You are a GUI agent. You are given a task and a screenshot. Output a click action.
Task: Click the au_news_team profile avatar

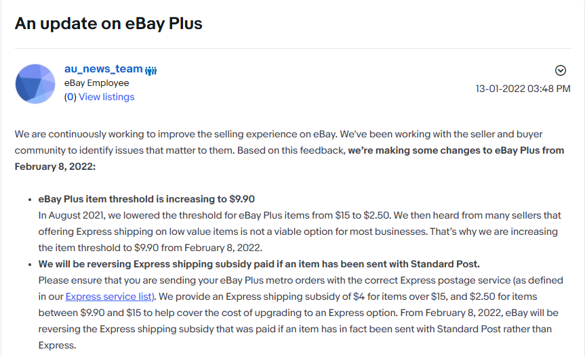coord(35,84)
